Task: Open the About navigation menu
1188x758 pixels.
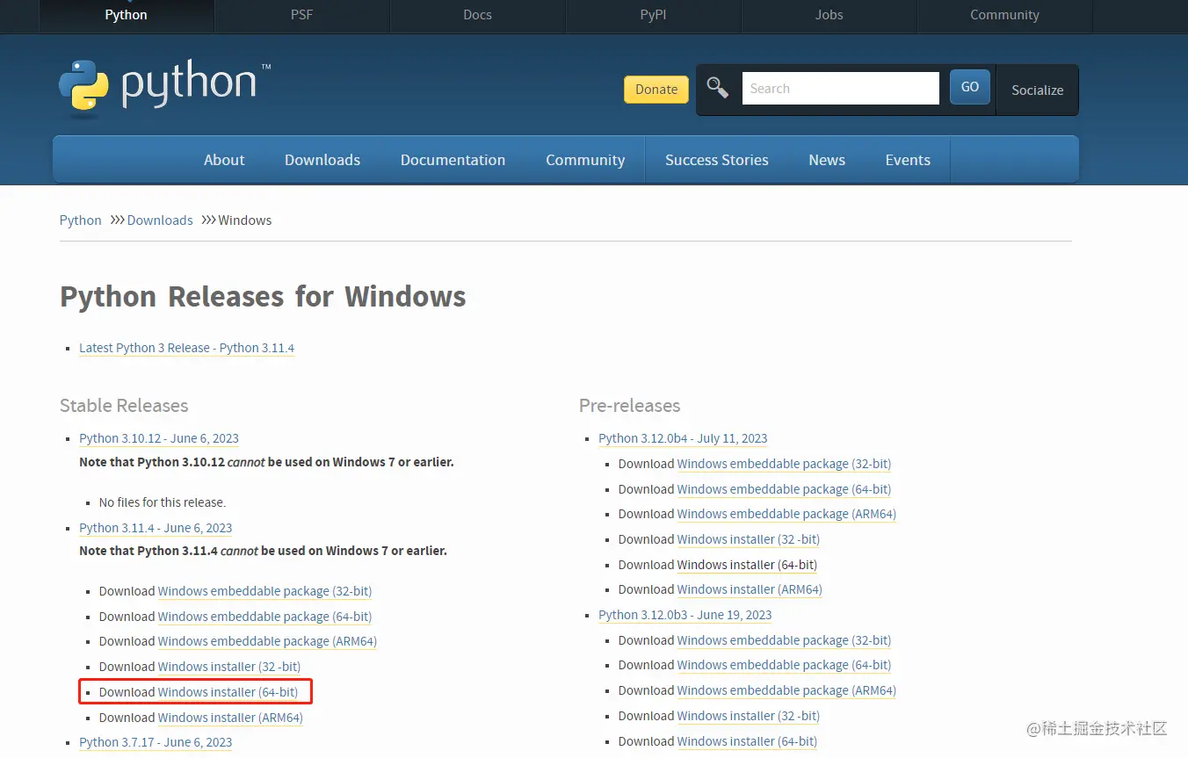Action: click(224, 160)
